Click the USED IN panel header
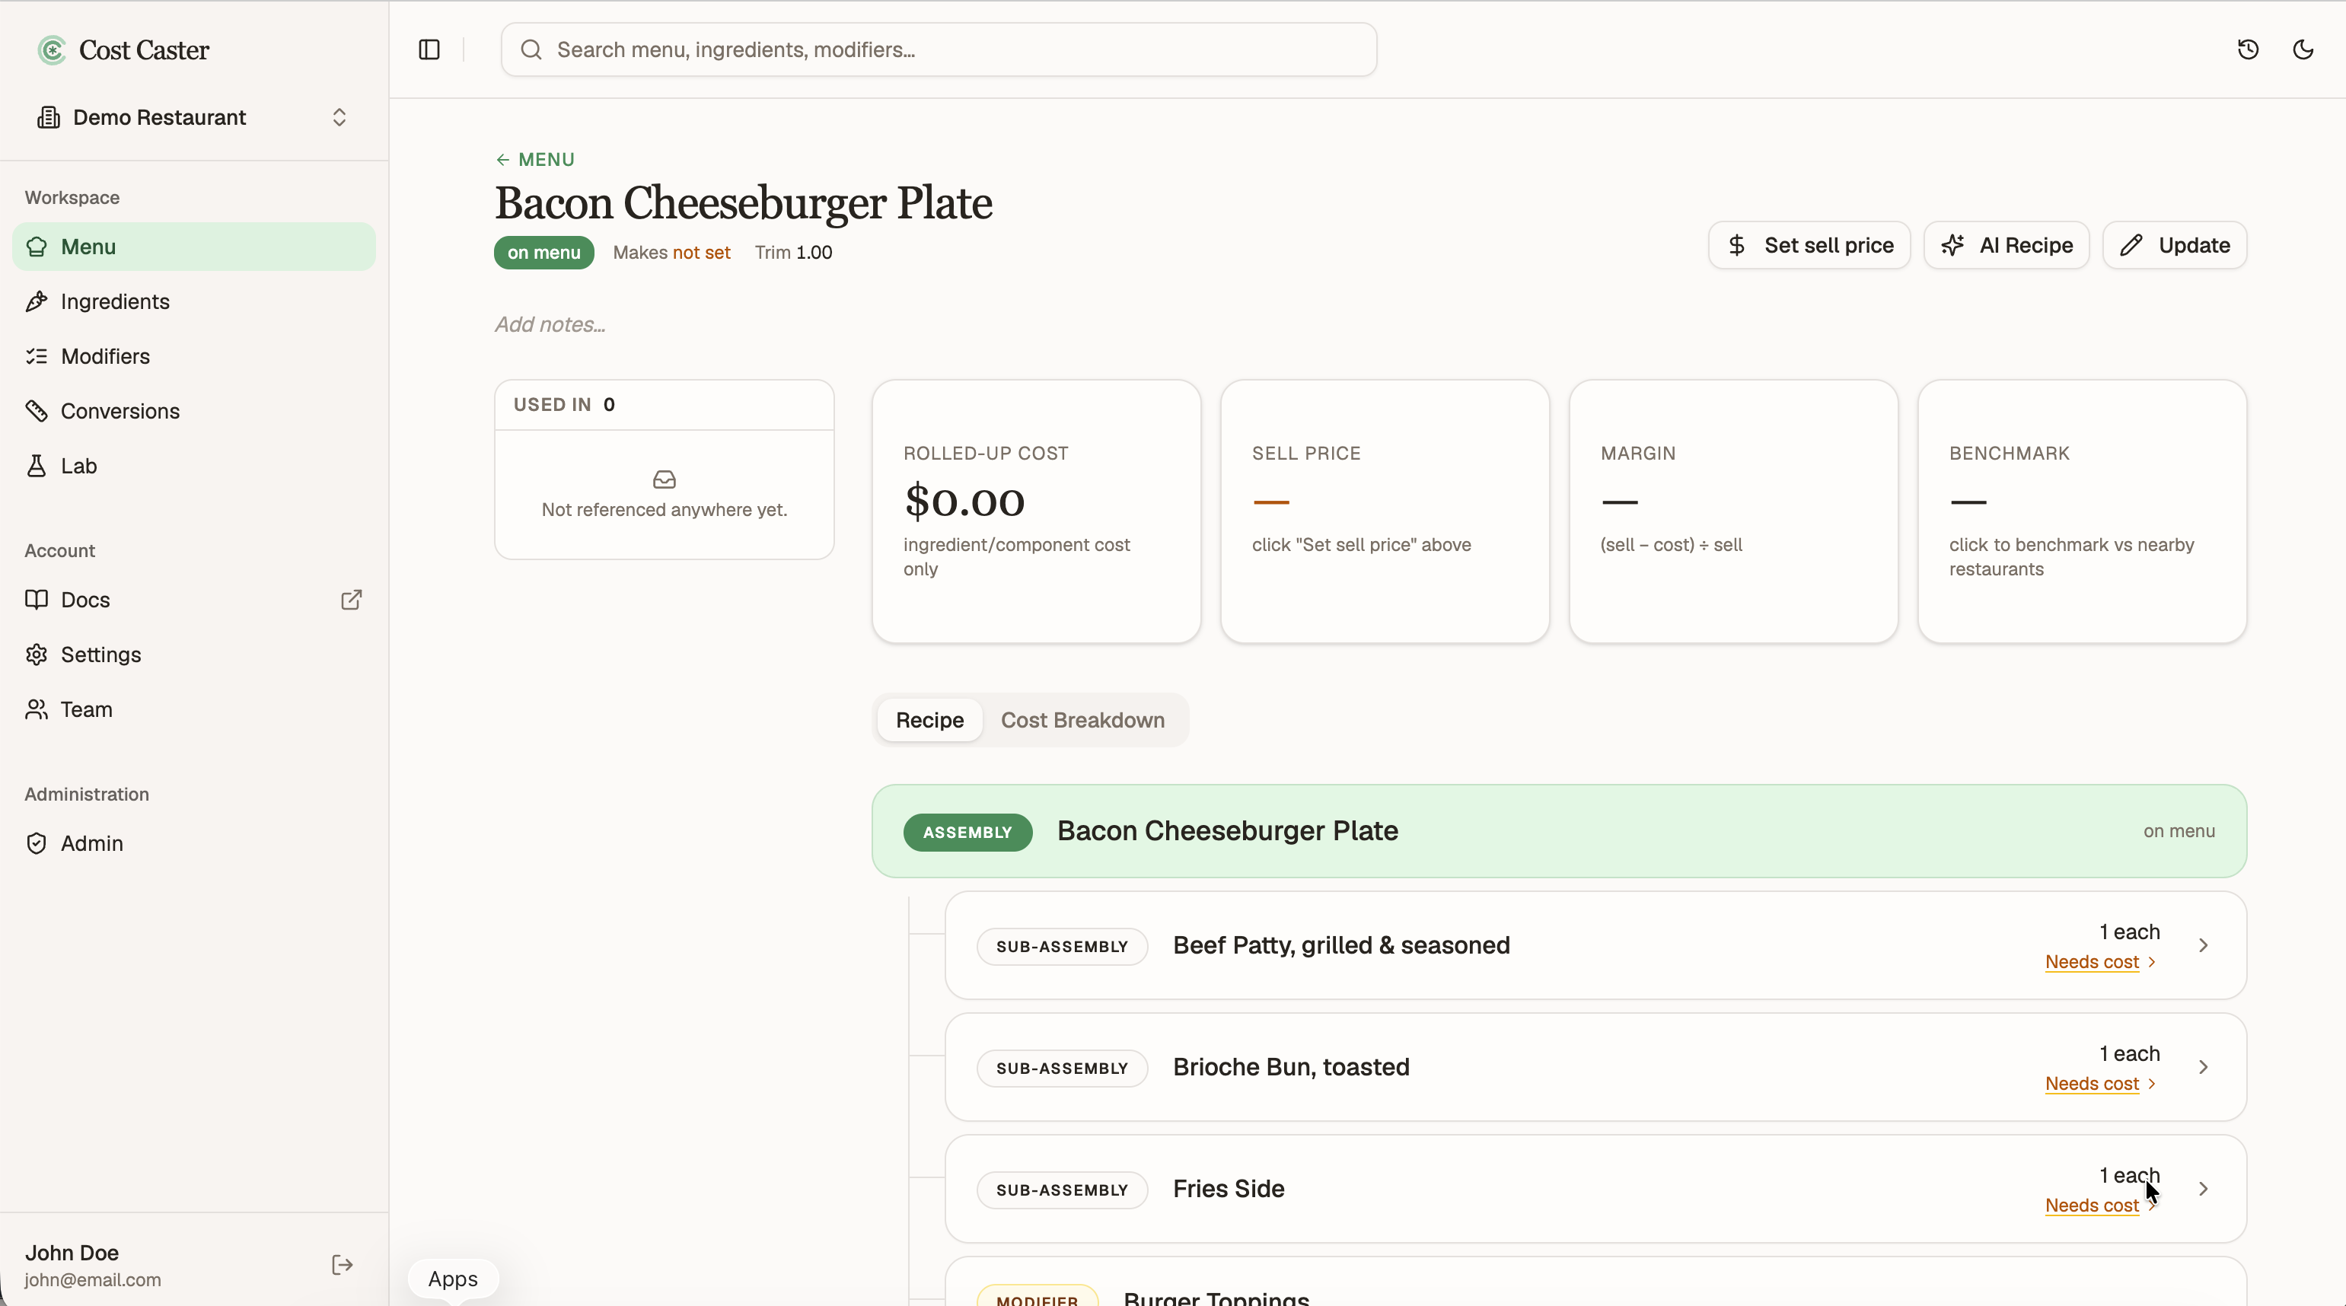Image resolution: width=2346 pixels, height=1306 pixels. (664, 406)
